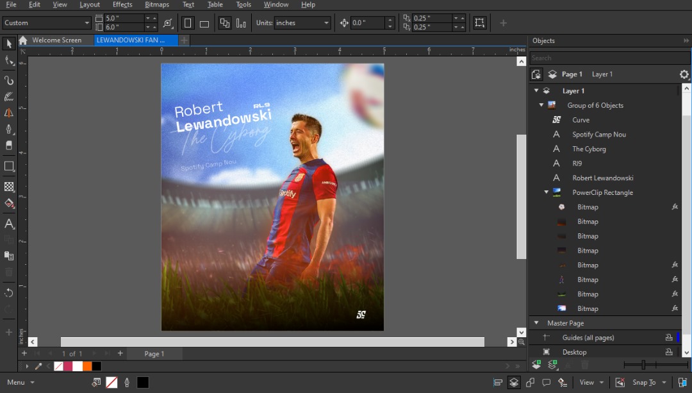Viewport: 692px width, 393px height.
Task: Open the Effects menu
Action: click(x=122, y=4)
